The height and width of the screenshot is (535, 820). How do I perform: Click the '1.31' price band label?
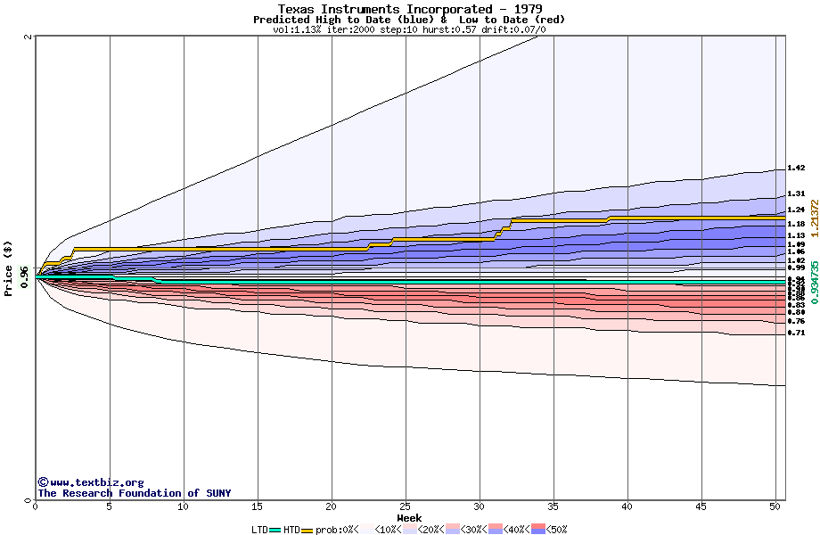(796, 193)
